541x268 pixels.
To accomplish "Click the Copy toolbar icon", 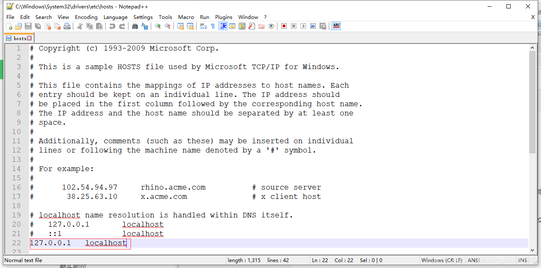I will click(90, 26).
